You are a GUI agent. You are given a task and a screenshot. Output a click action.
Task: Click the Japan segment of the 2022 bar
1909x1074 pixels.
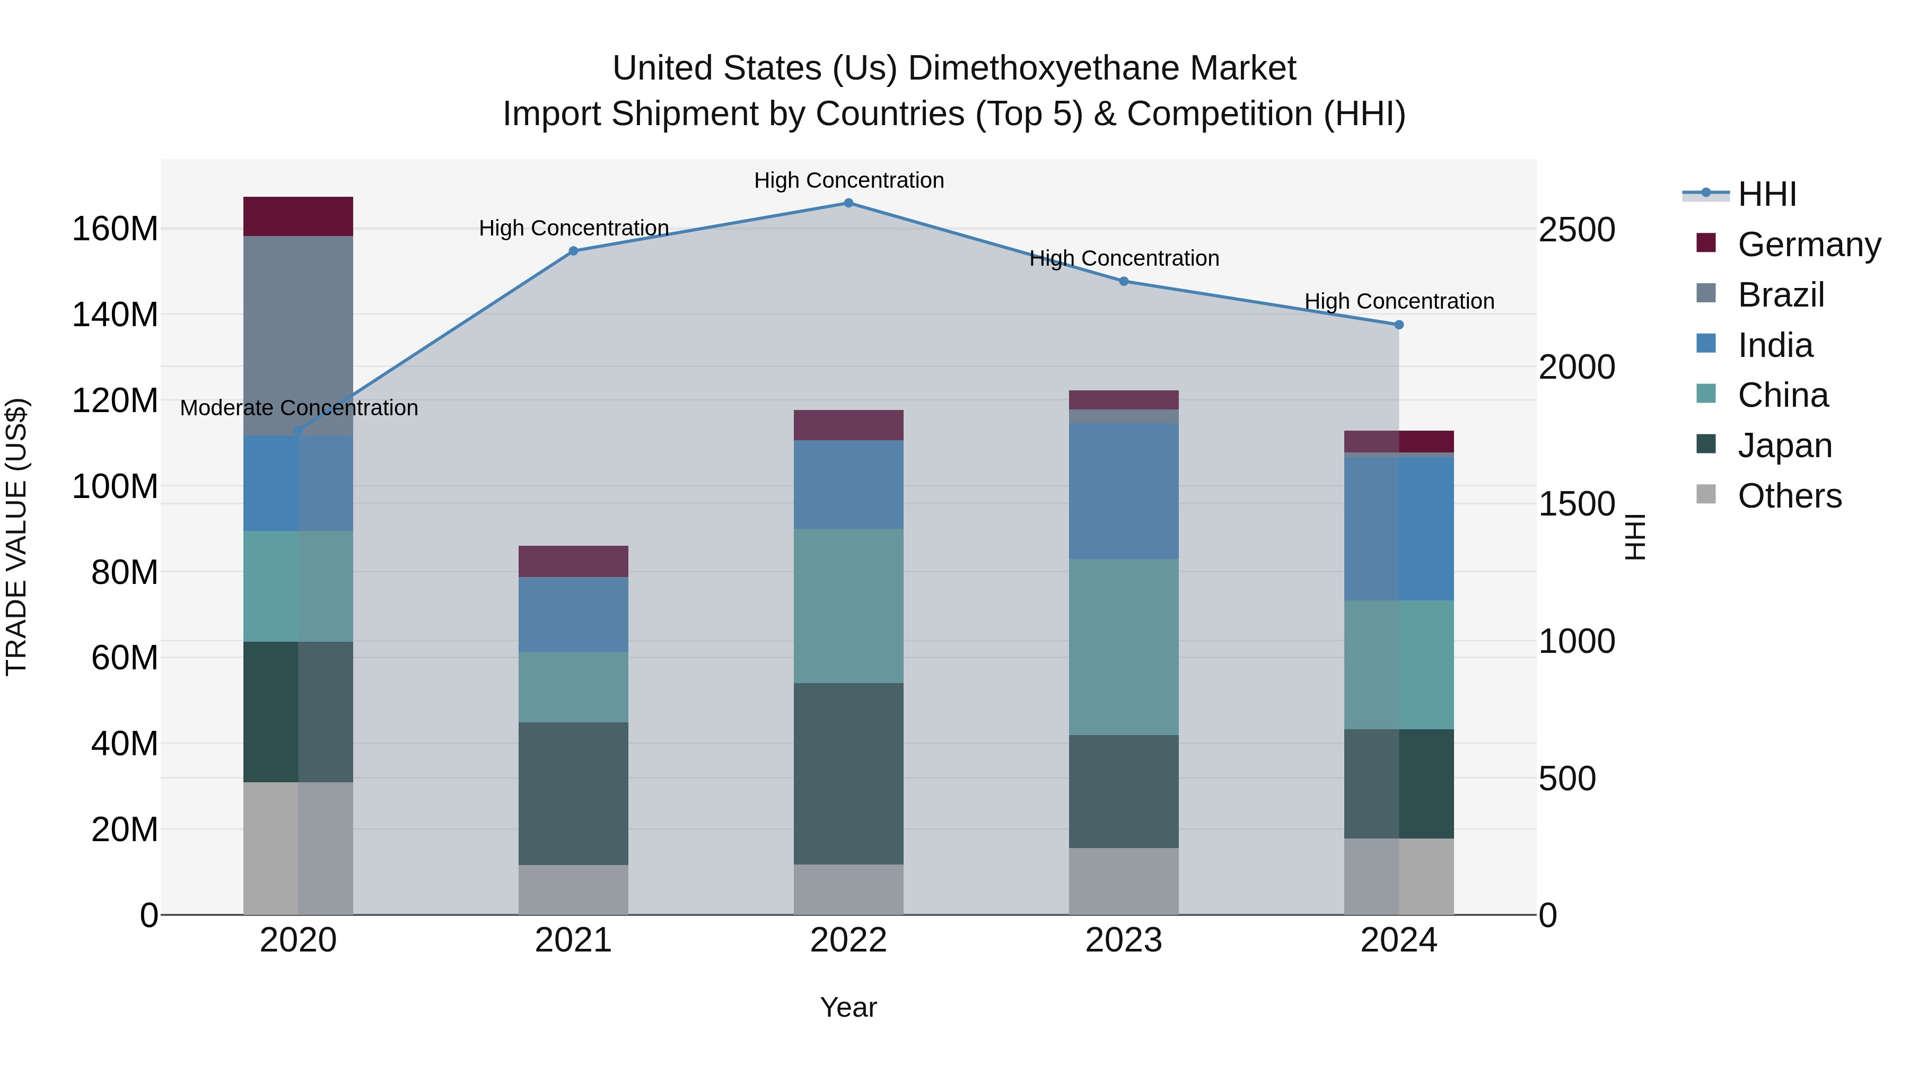click(x=850, y=774)
